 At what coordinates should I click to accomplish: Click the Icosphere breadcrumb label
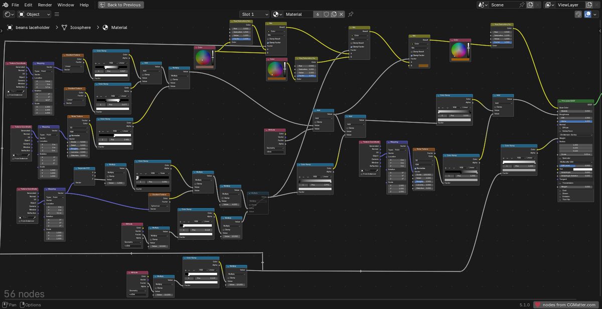tap(80, 28)
